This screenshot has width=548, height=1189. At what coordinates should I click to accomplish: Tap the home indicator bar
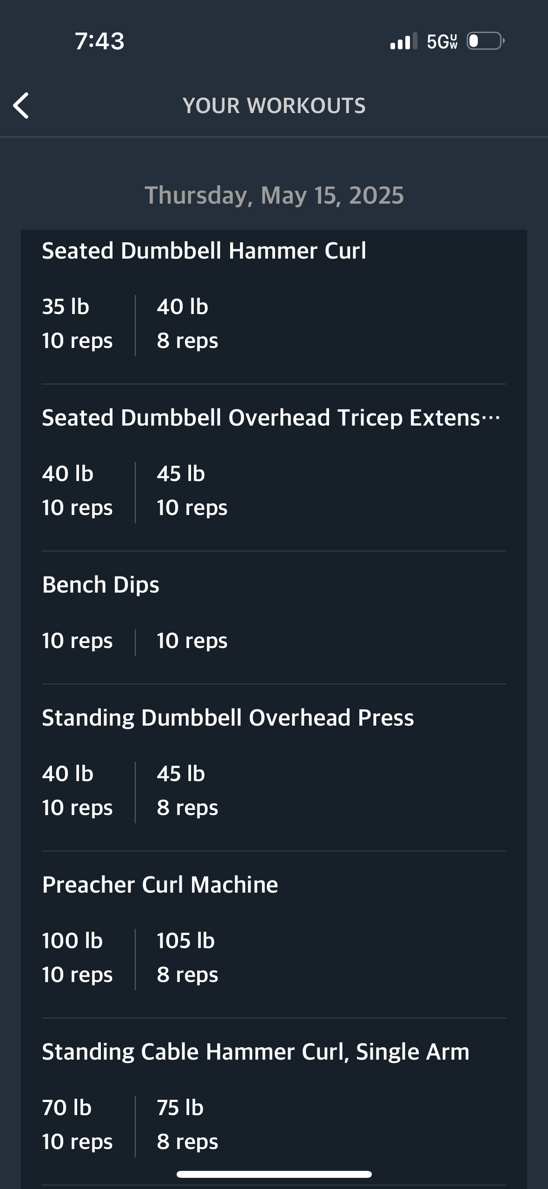(274, 1175)
